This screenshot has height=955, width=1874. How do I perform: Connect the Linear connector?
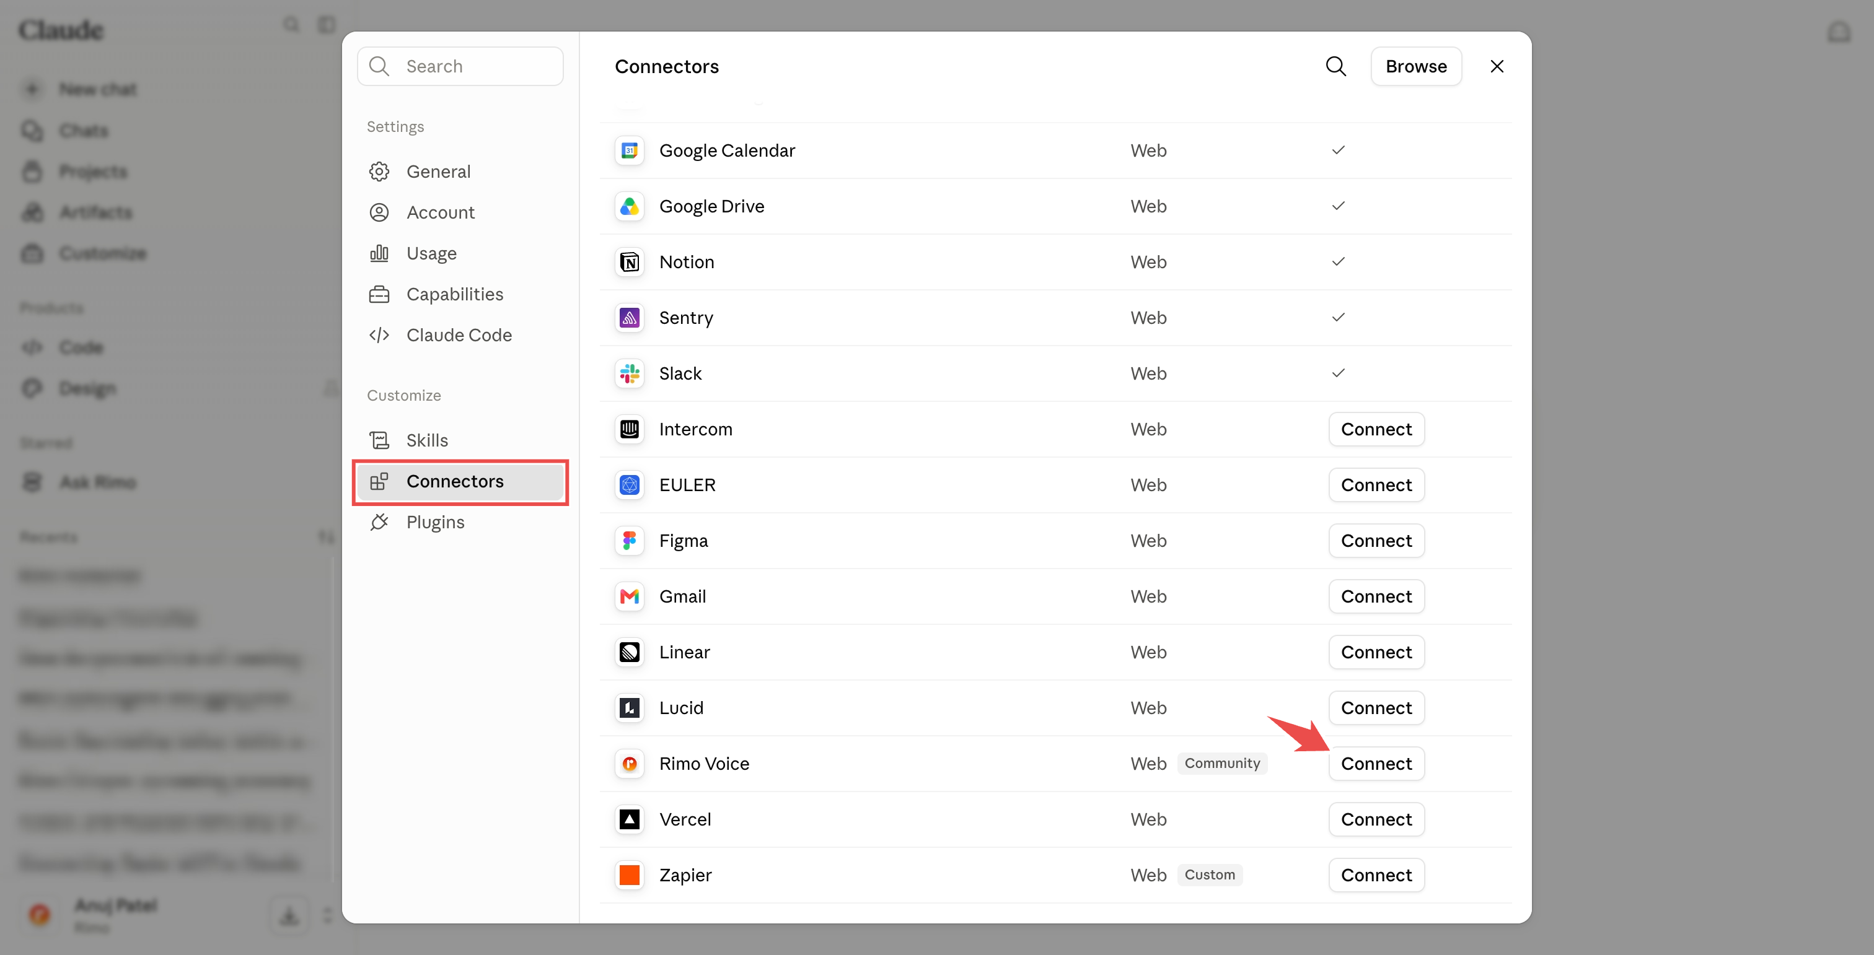click(x=1376, y=652)
